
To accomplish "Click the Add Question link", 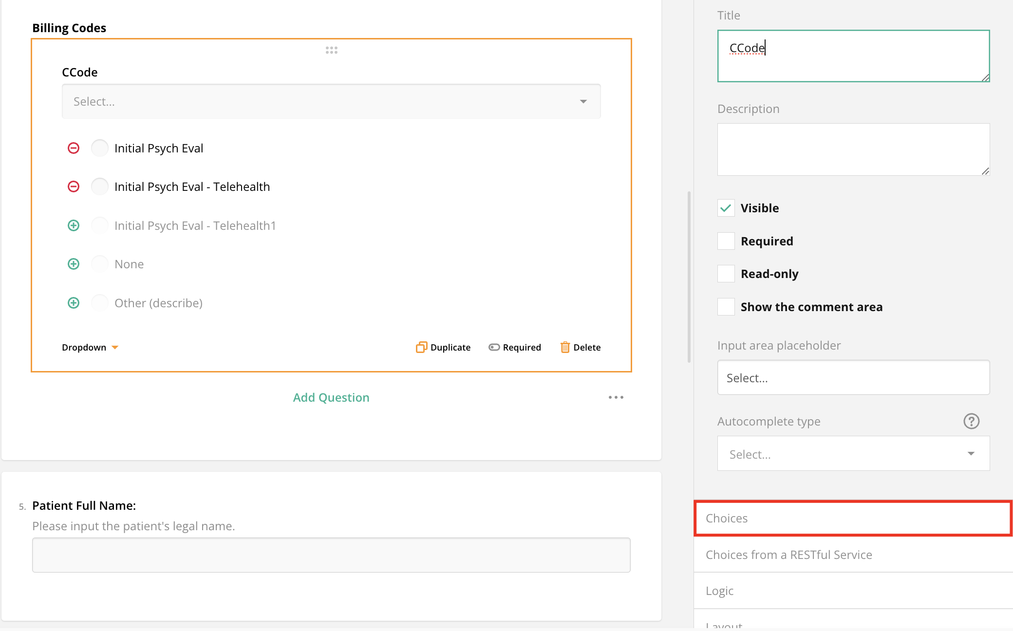I will coord(331,397).
